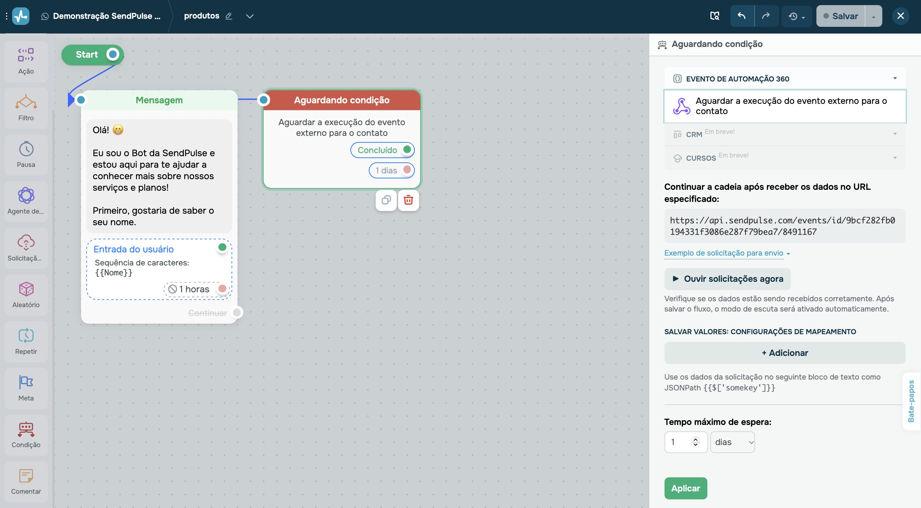Select the Repetir block icon
921x508 pixels.
click(x=26, y=335)
